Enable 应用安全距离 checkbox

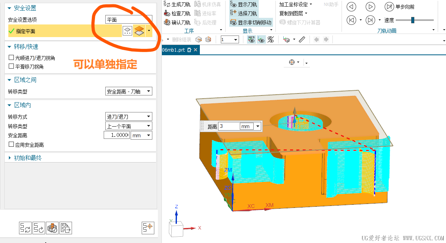11,144
